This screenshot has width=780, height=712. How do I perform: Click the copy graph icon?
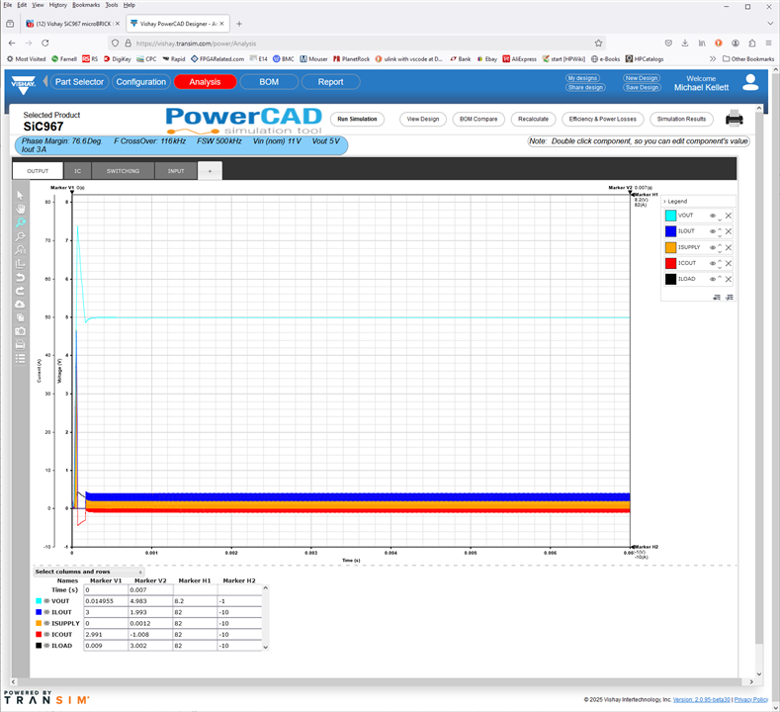[x=20, y=317]
